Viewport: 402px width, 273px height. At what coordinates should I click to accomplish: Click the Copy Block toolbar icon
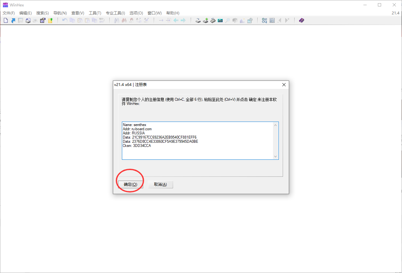(72, 21)
